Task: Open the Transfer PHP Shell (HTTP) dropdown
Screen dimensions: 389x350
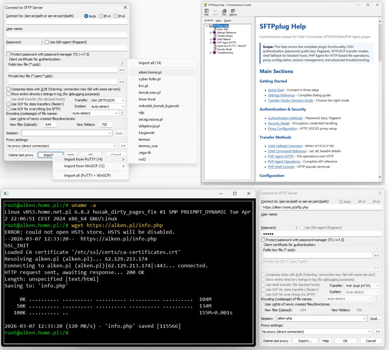Action: (x=362, y=286)
